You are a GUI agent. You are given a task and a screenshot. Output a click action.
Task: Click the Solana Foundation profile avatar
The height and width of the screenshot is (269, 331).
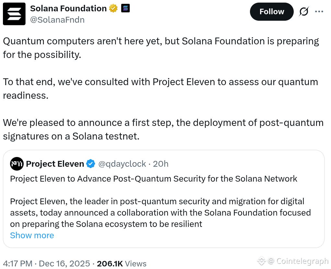[14, 14]
